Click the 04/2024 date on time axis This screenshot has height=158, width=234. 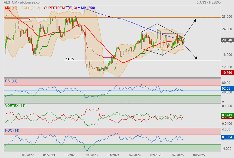[x=113, y=155]
